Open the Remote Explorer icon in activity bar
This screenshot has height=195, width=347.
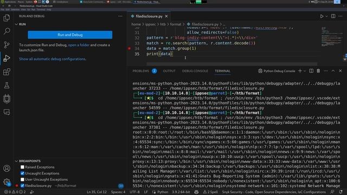[x=7, y=112]
